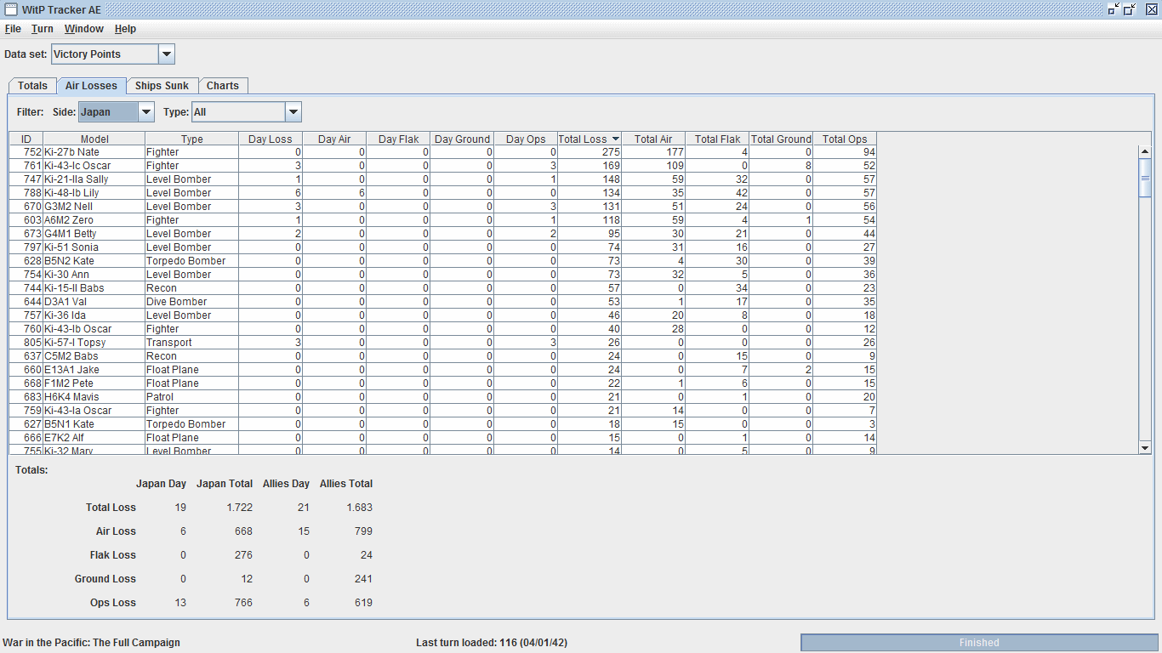Select the B5N2 Kate row
This screenshot has width=1162, height=653.
coord(443,261)
